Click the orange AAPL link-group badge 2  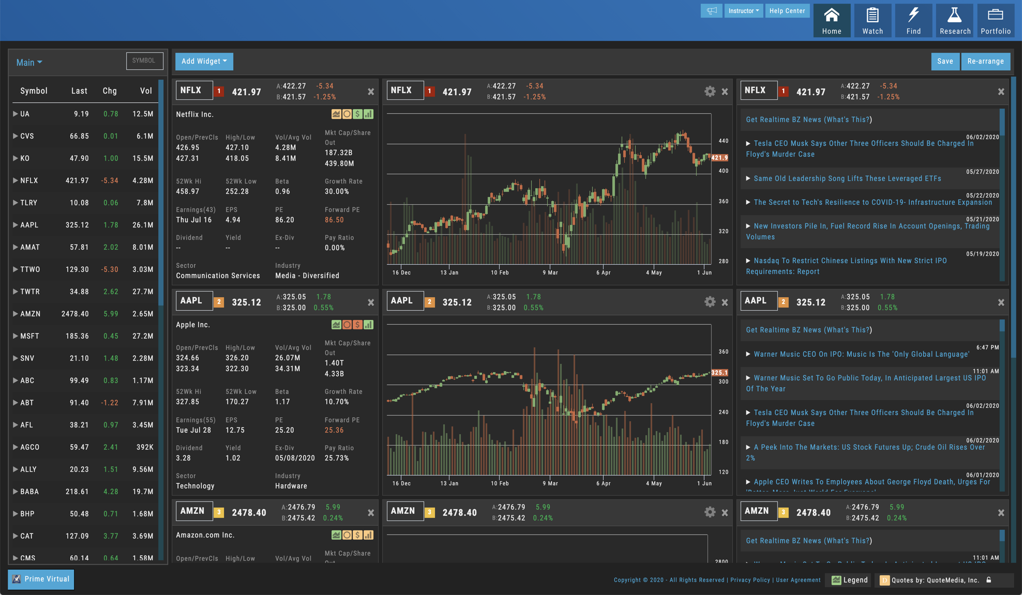(x=219, y=302)
